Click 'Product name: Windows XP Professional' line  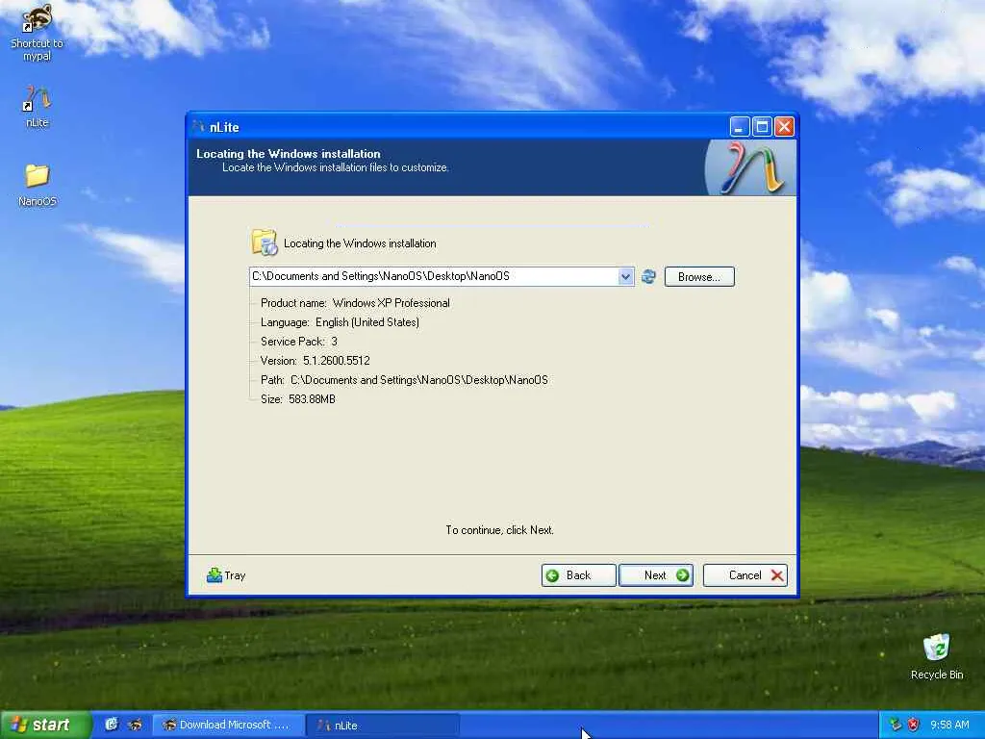point(355,303)
